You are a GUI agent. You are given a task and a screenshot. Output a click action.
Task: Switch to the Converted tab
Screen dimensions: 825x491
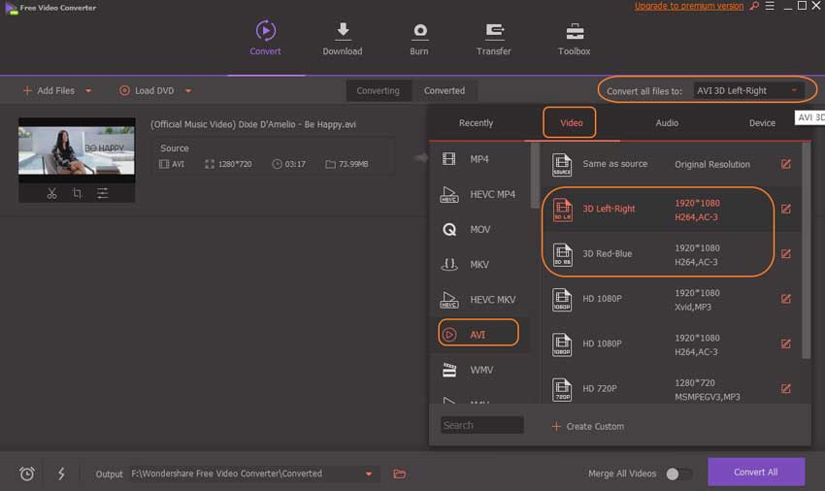click(445, 90)
